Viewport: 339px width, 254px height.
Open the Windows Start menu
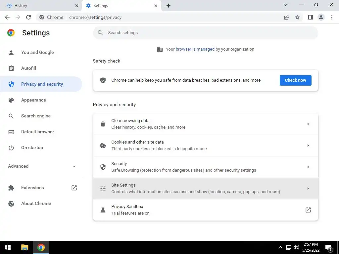click(8, 247)
